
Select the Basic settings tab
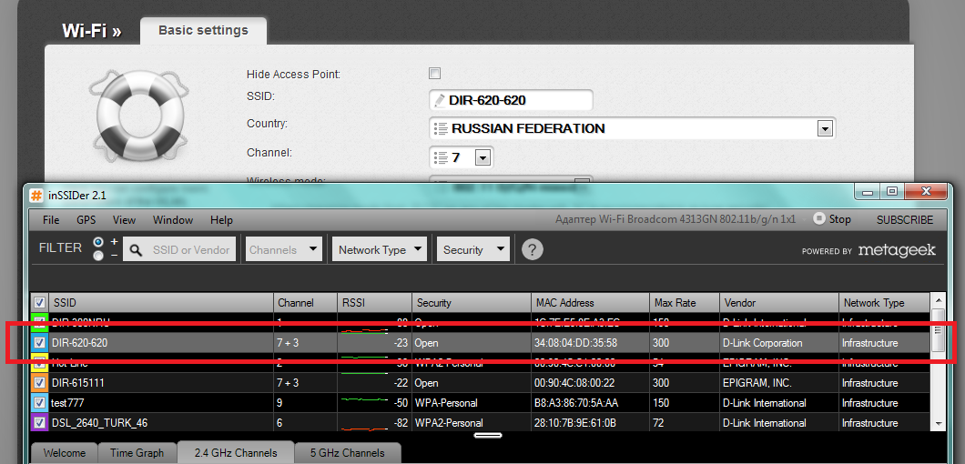tap(204, 30)
